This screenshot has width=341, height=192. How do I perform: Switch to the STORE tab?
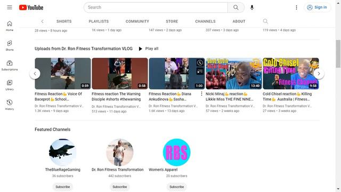pos(172,21)
